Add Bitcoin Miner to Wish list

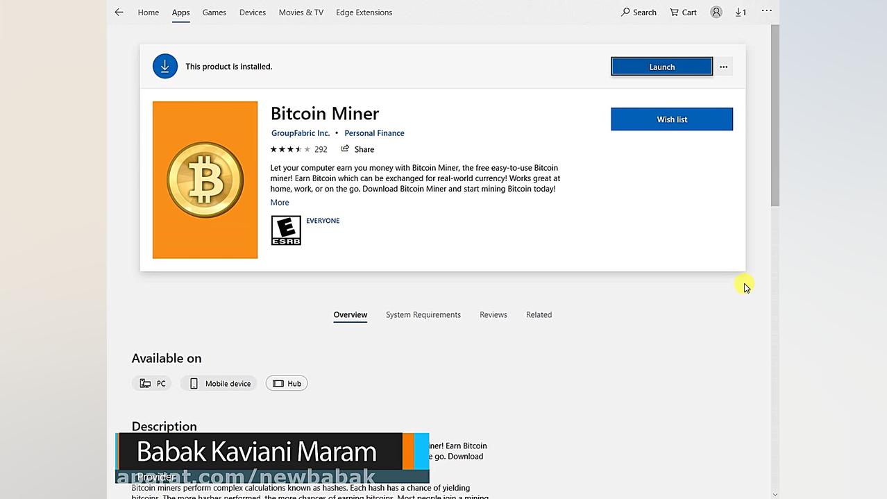[x=672, y=119]
